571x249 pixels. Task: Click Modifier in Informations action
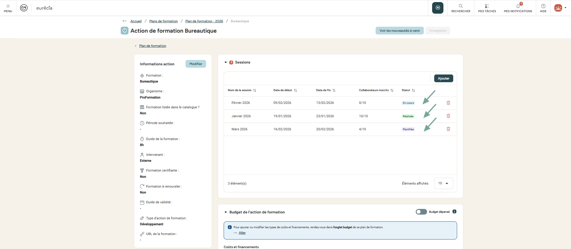tap(196, 64)
